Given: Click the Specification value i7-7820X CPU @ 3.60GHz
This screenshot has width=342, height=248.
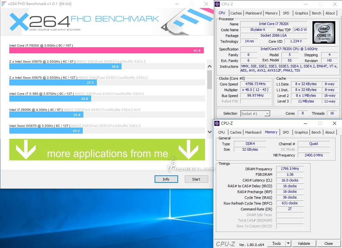Looking at the screenshot, I should click(289, 49).
